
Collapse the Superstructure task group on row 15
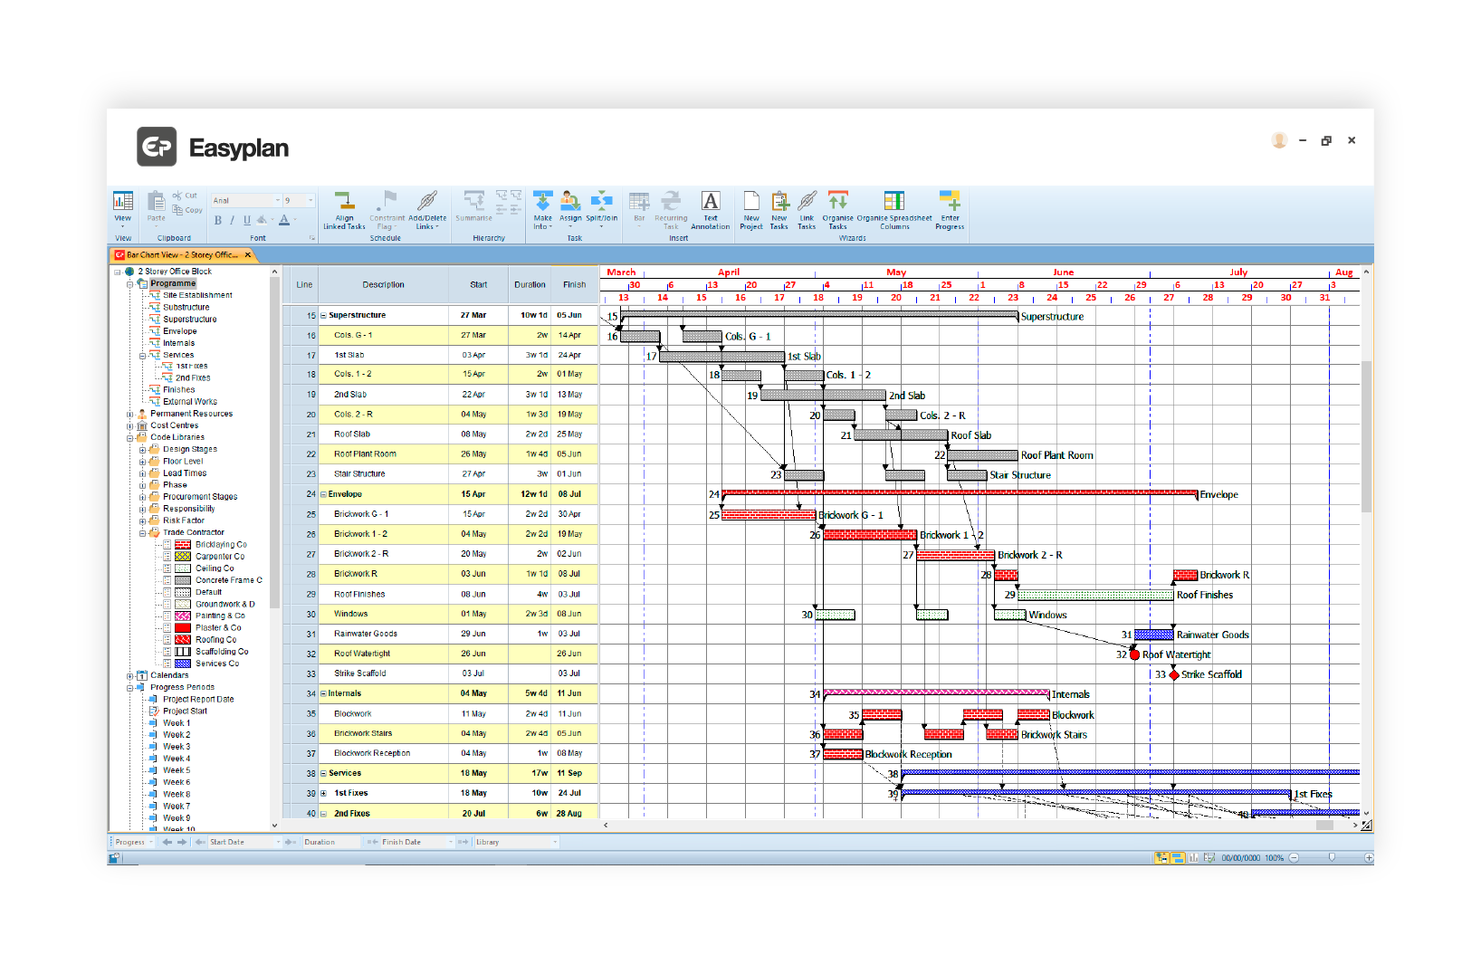tap(323, 315)
